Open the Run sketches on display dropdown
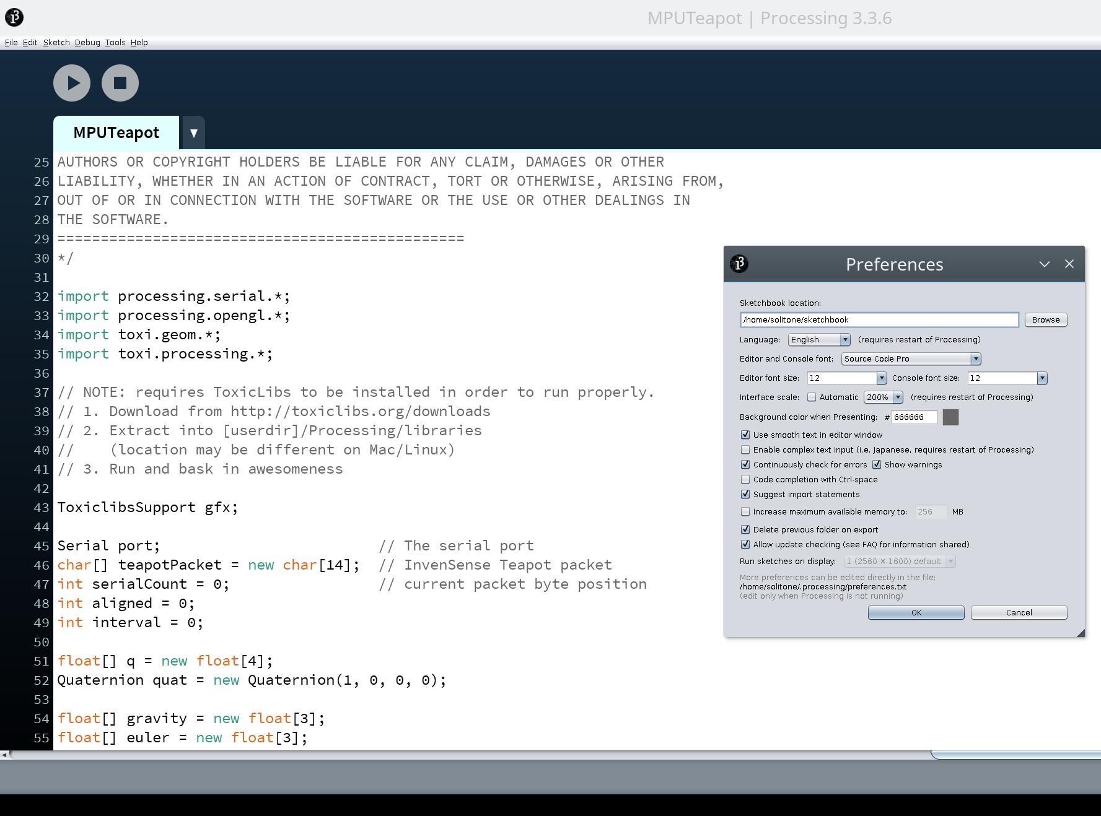Viewport: 1101px width, 816px height. [900, 561]
